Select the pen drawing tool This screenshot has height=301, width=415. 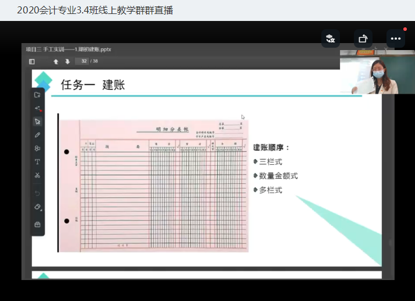click(x=37, y=135)
